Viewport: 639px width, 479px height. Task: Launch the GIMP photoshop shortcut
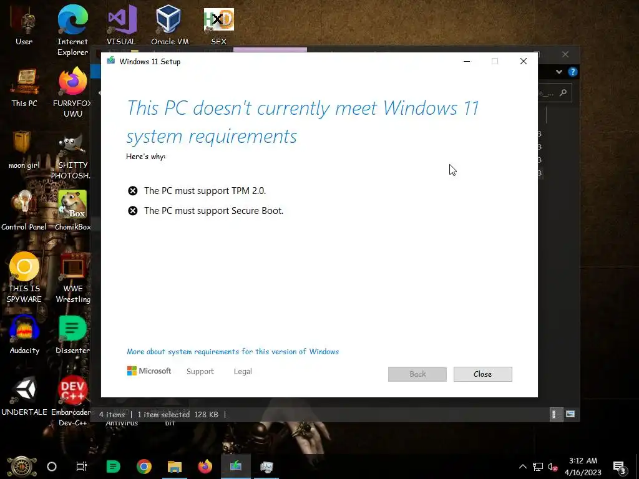(72, 157)
